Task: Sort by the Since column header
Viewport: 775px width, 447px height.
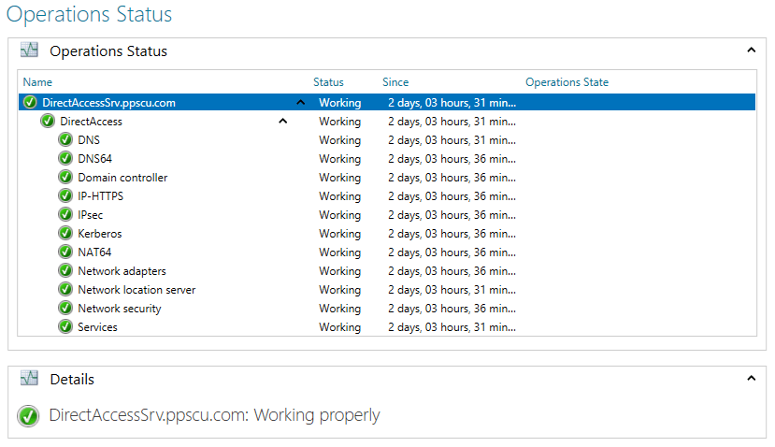Action: [395, 82]
